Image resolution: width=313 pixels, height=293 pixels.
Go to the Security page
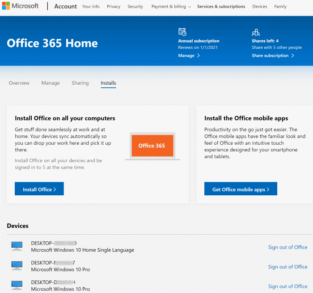(x=135, y=7)
